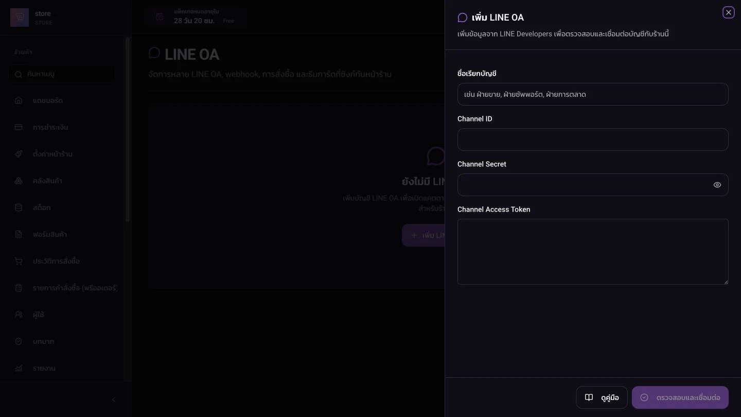Open the ดูคู่มือ guide button
This screenshot has width=741, height=417.
602,397
